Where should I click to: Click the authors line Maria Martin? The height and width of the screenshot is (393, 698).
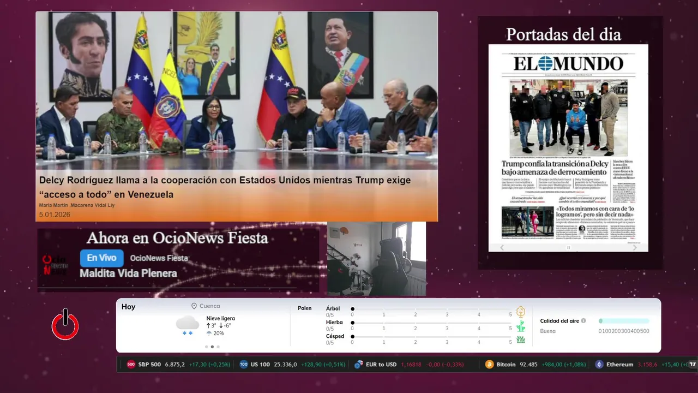[77, 205]
